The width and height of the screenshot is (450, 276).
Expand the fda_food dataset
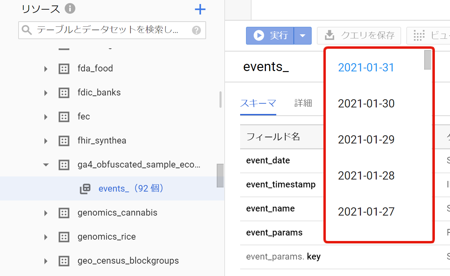tap(46, 69)
